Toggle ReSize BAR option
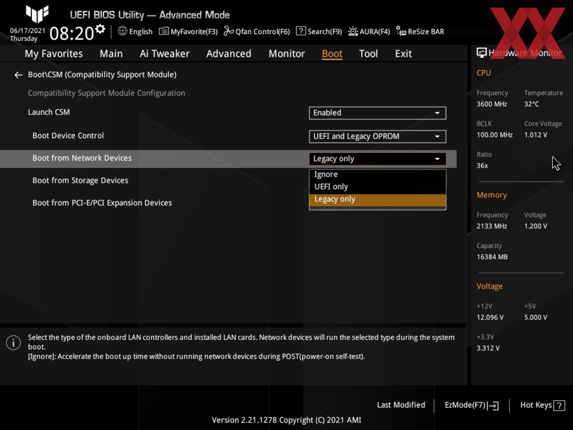Screen dimensions: 573x430 pos(420,31)
